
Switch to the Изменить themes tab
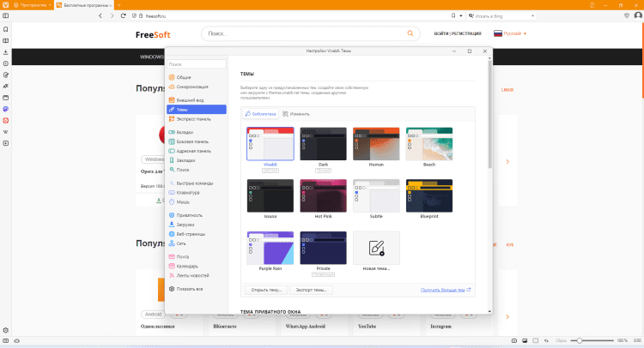tap(296, 114)
